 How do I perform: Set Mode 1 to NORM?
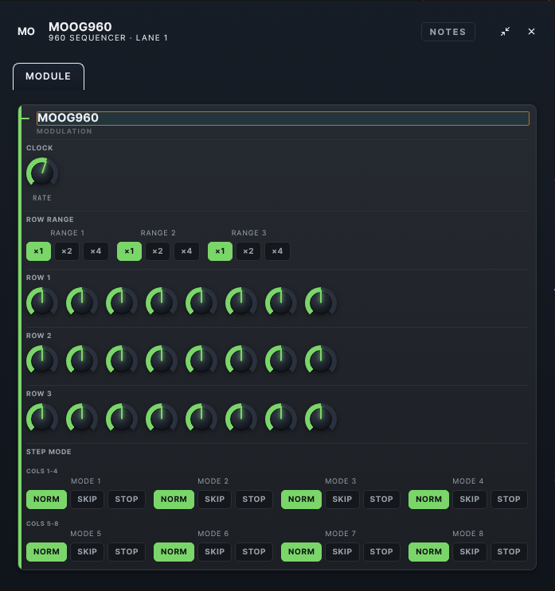(46, 500)
